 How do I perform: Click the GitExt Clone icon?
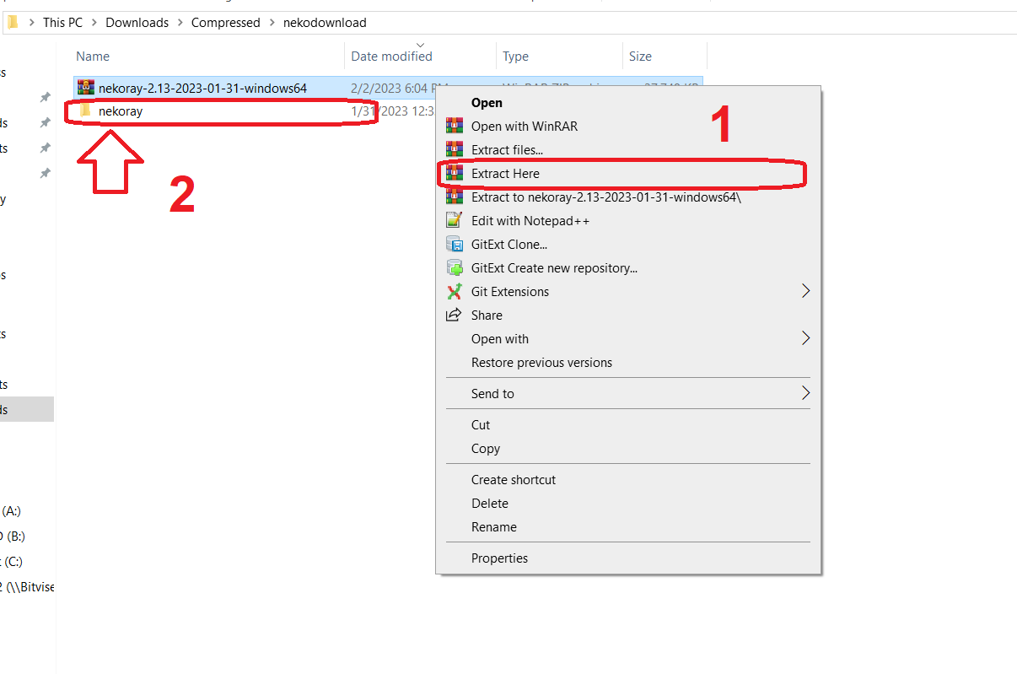tap(455, 245)
